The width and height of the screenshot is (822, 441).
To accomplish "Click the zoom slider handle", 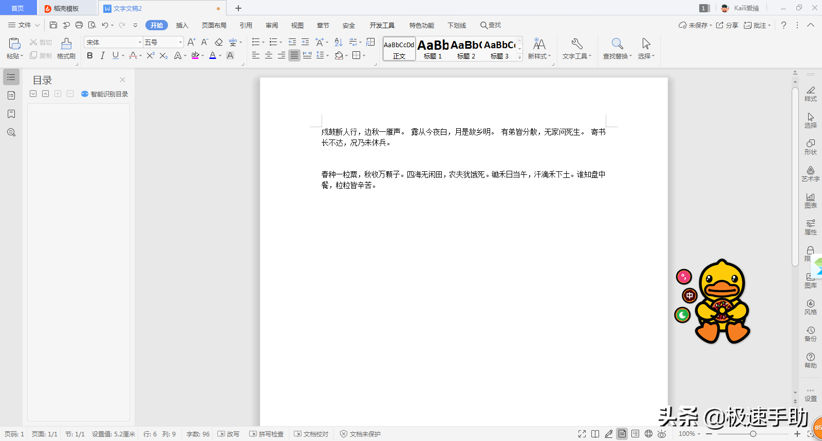I will [753, 434].
